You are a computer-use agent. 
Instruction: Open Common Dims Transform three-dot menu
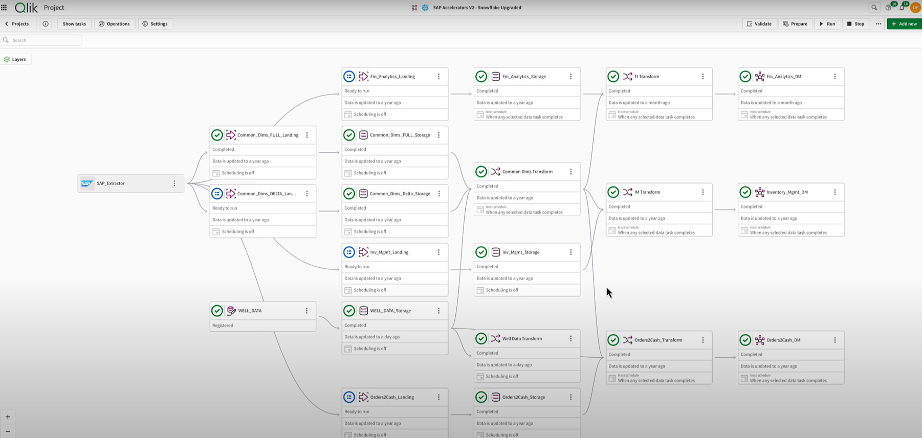tap(570, 172)
